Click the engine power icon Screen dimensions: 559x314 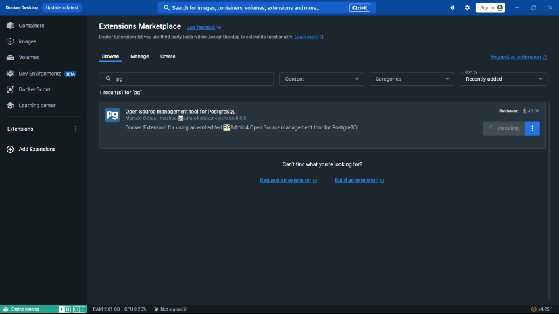tap(76, 309)
